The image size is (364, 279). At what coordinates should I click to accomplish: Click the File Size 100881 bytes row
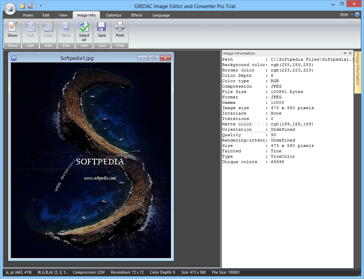(x=263, y=92)
